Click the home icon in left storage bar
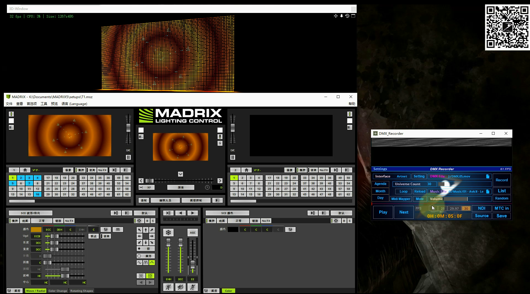Image resolution: width=530 pixels, height=294 pixels. click(x=25, y=170)
